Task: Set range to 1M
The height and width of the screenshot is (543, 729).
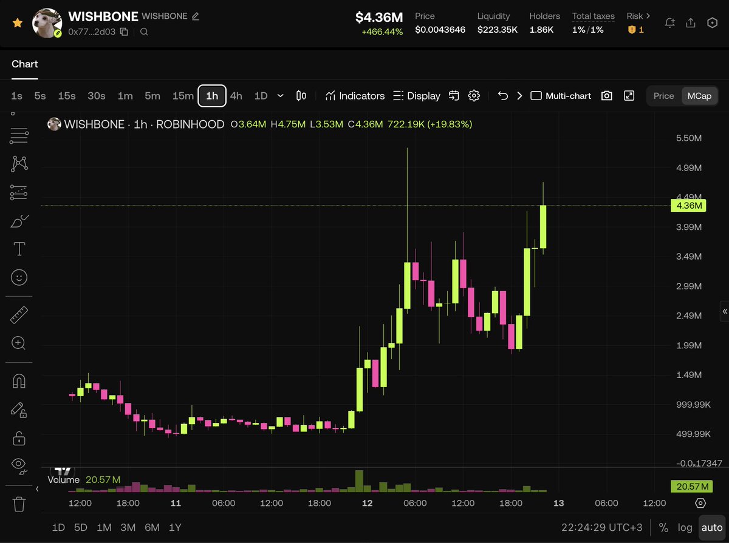Action: (104, 528)
